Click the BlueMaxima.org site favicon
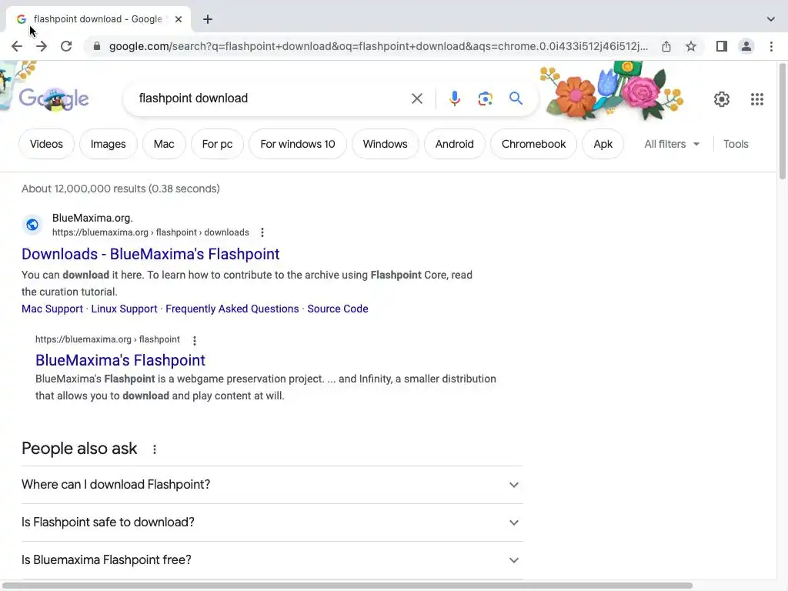 (32, 225)
